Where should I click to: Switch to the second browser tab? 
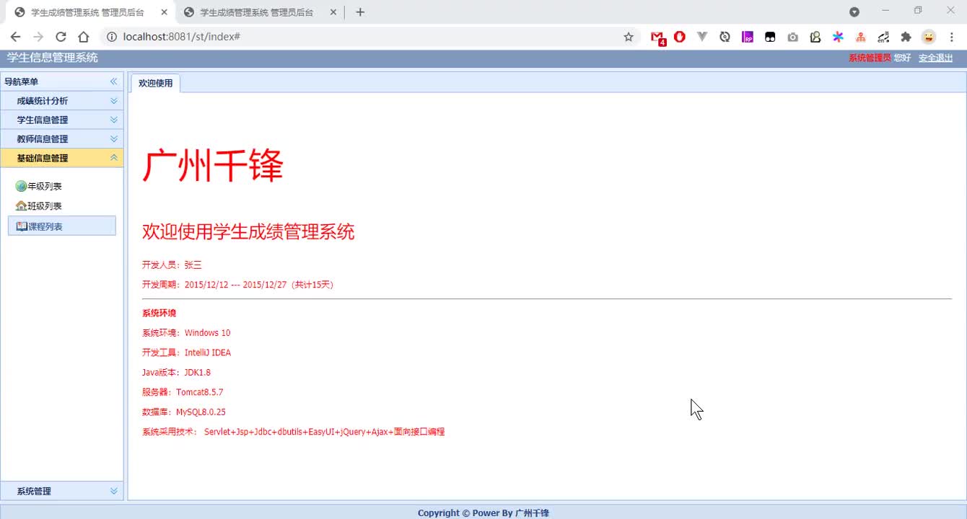pos(258,12)
